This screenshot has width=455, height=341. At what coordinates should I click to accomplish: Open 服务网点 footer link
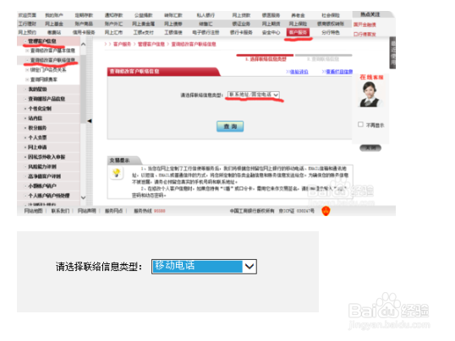[113, 211]
